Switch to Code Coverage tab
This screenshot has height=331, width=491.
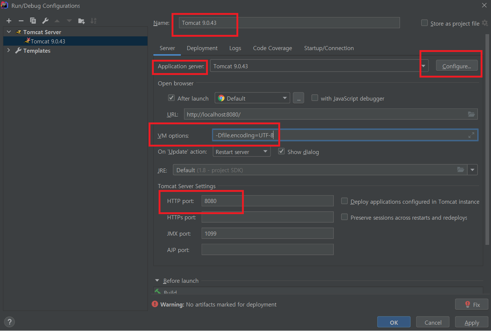pos(272,48)
